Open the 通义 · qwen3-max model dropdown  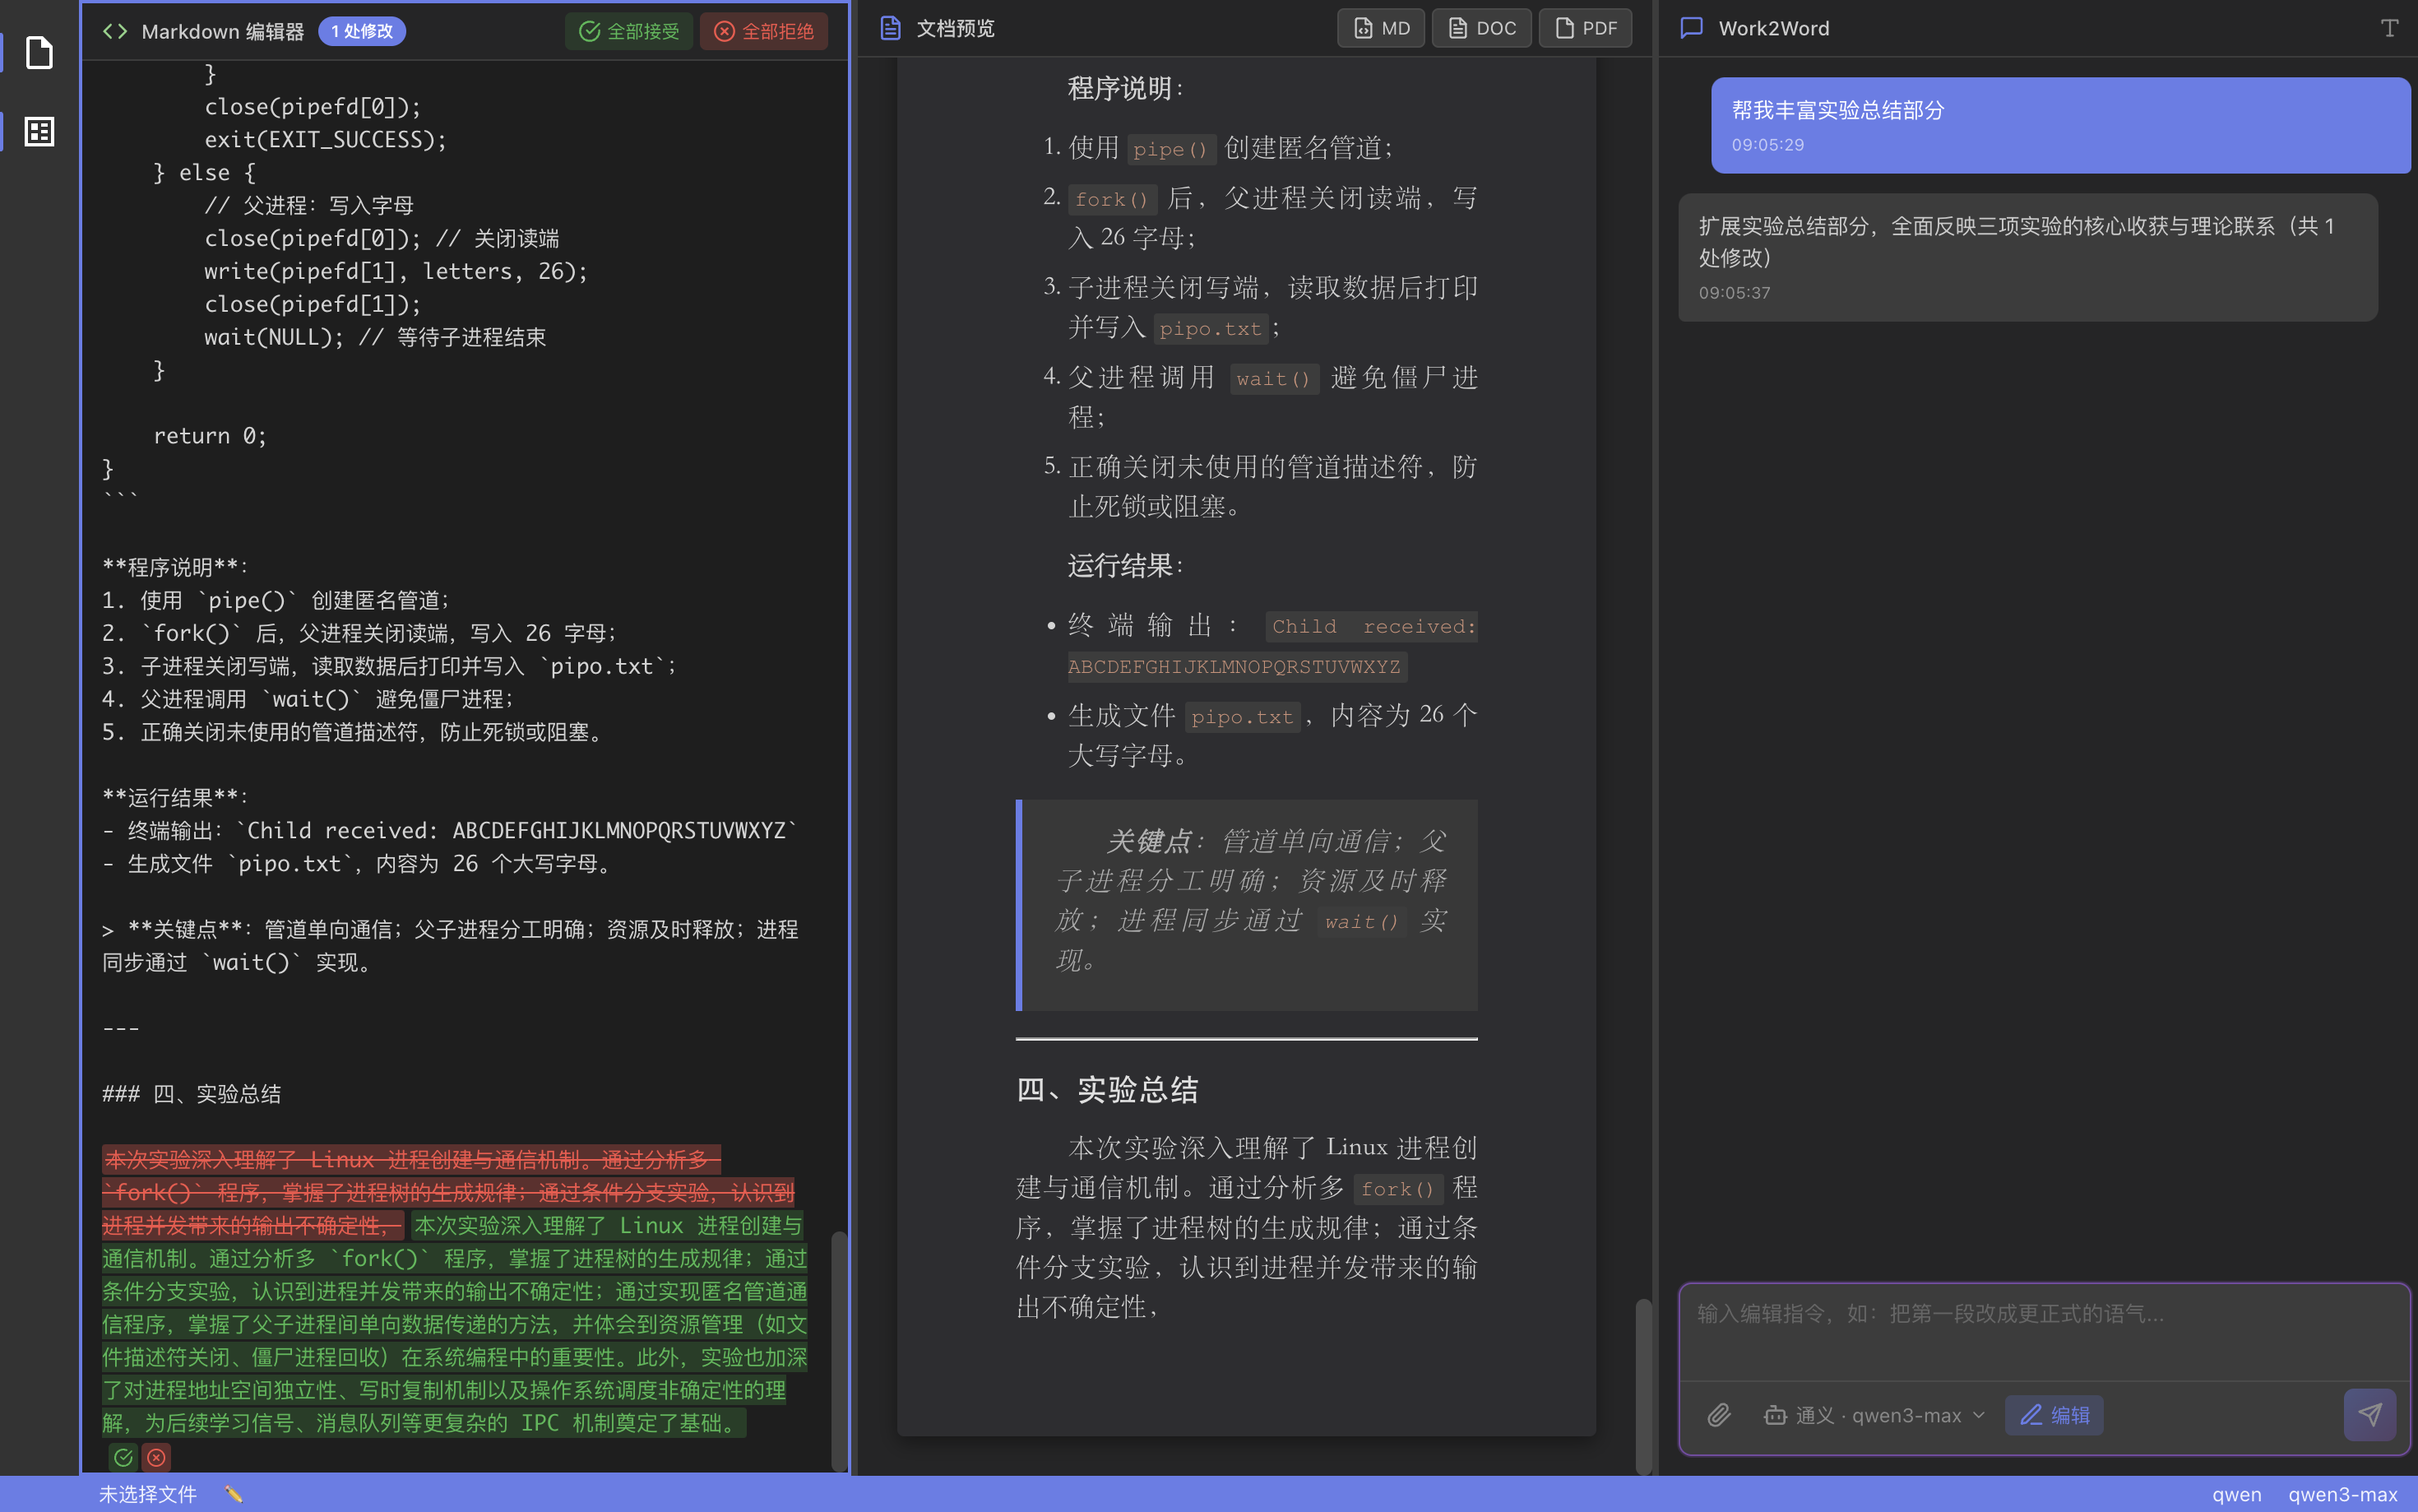click(x=1874, y=1415)
